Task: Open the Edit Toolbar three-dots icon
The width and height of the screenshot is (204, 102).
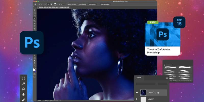Action: (x=34, y=66)
